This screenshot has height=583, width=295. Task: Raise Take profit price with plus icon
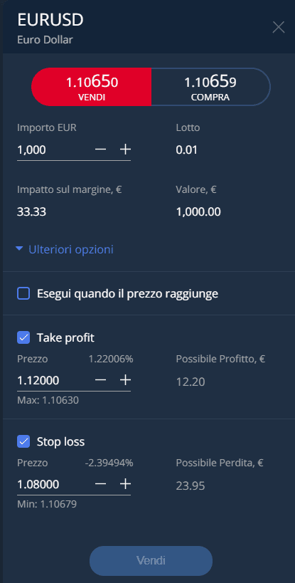125,380
